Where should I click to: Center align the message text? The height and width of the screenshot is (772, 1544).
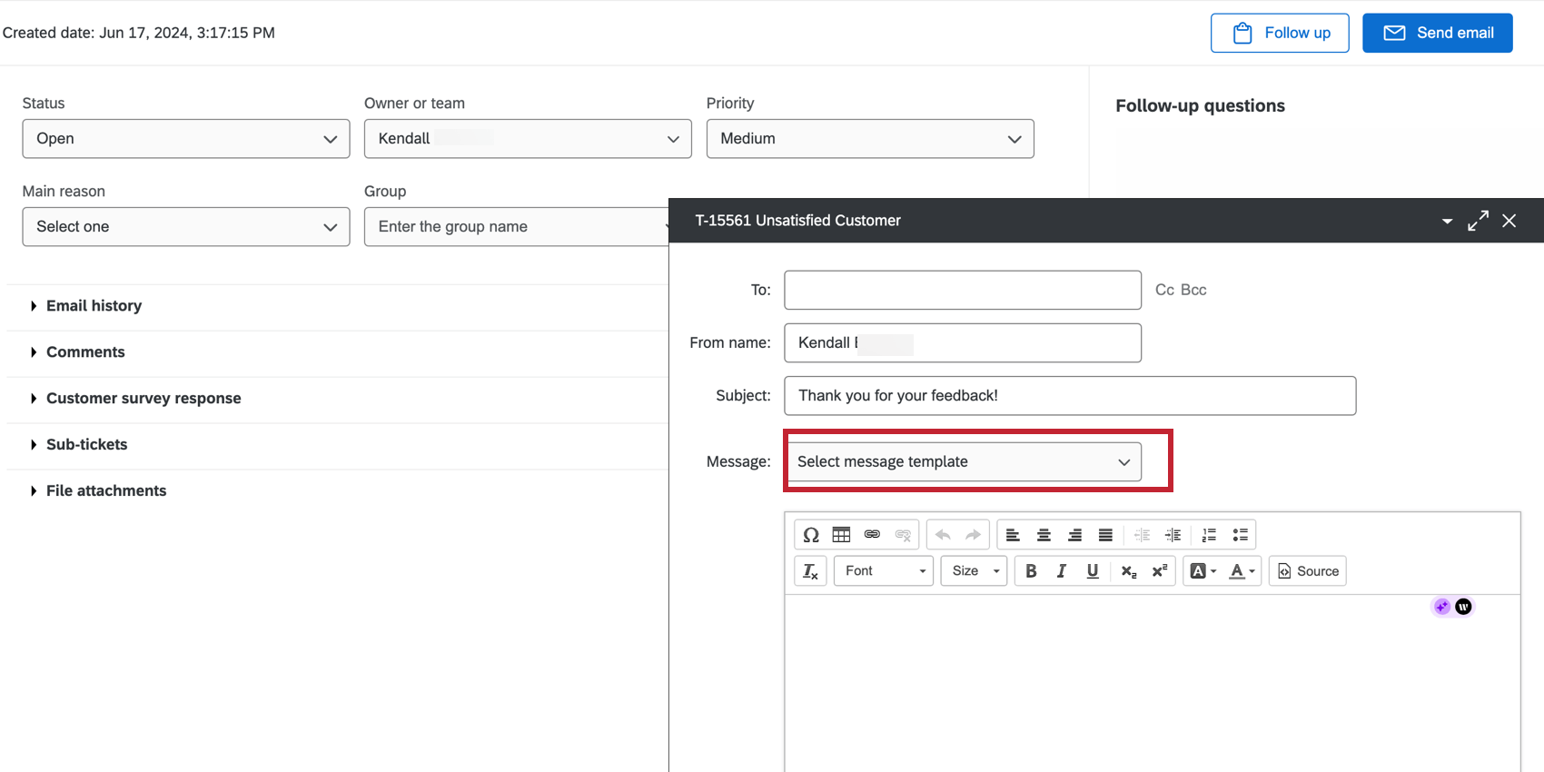point(1044,535)
